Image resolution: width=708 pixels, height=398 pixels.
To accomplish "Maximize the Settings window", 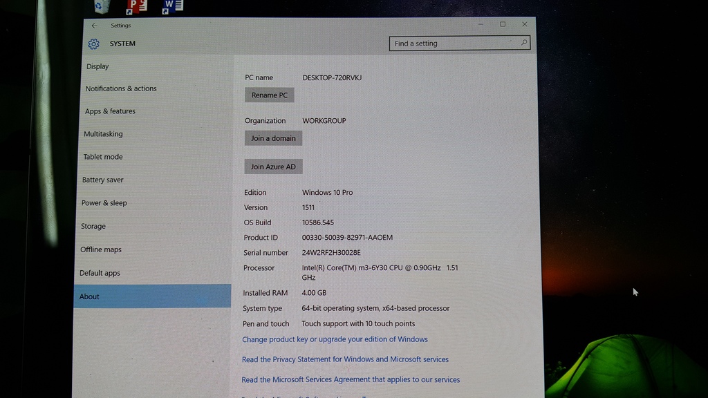I will click(503, 24).
